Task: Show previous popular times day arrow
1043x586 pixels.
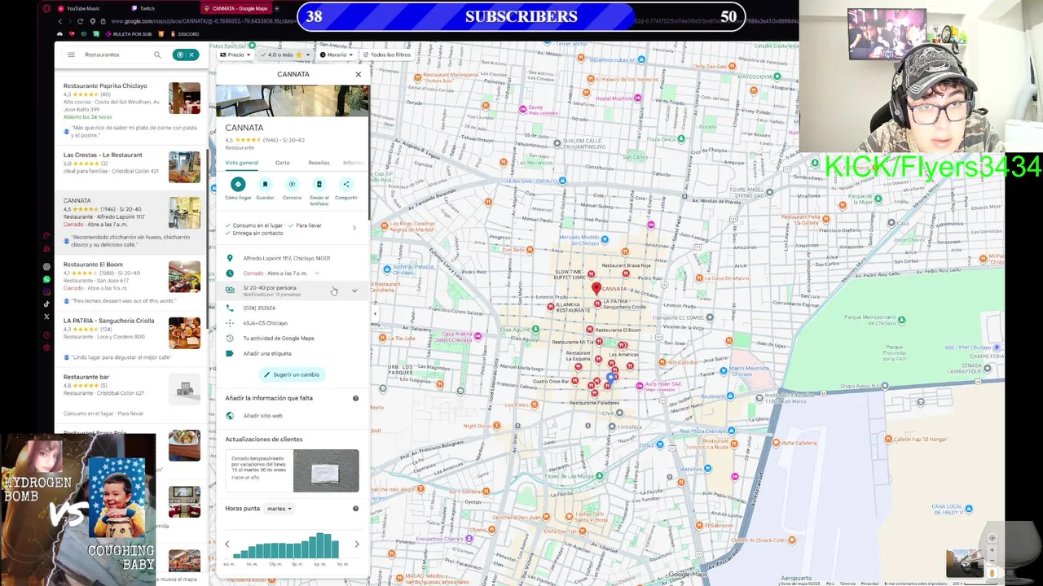Action: (227, 544)
